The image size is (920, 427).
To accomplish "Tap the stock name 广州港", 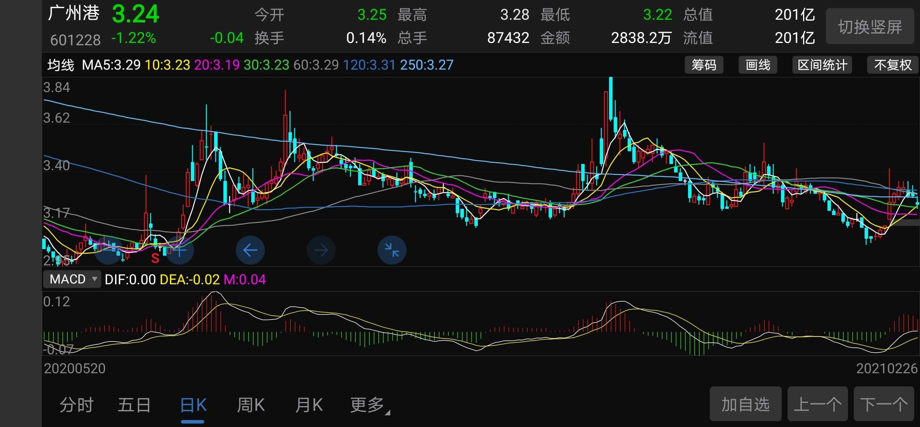I will [x=74, y=13].
